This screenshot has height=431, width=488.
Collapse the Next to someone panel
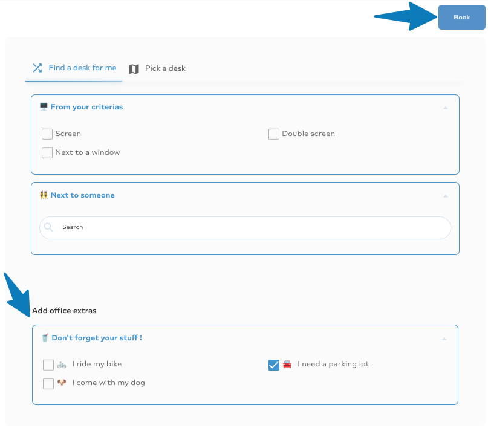(445, 196)
